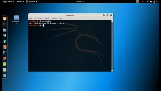Switch workspace indicator 1 in top bar

(x=137, y=2)
